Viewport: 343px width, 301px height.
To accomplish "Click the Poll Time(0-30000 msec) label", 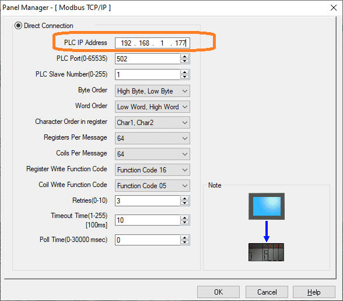I will point(73,240).
